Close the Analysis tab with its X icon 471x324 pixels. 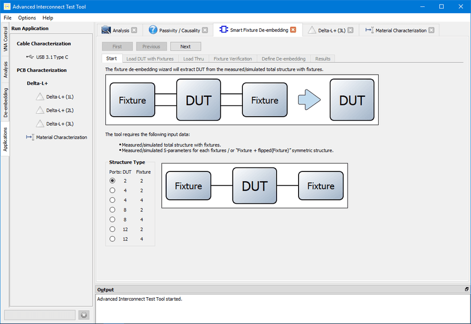(134, 30)
